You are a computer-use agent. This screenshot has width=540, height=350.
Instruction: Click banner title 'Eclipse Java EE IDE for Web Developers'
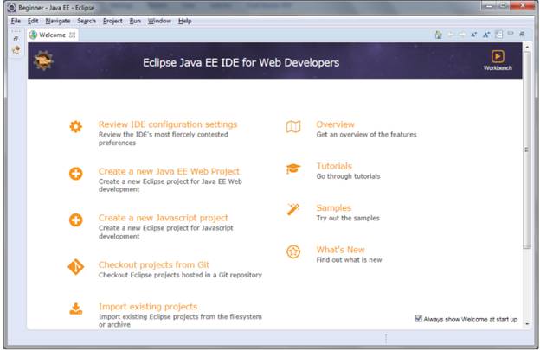tap(241, 62)
